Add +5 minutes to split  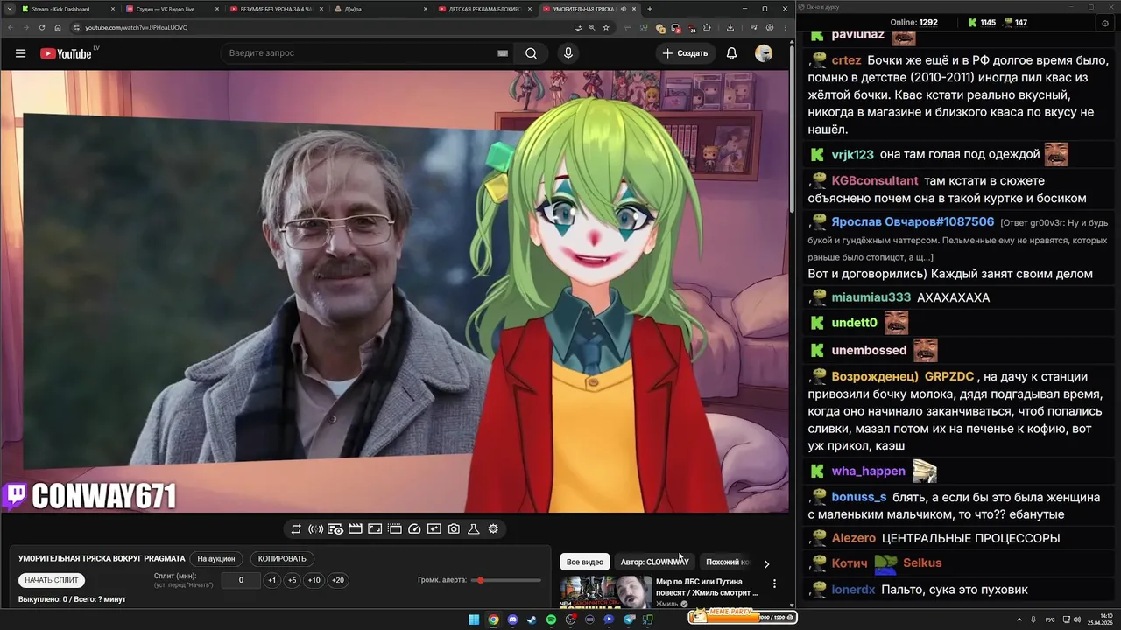point(292,580)
